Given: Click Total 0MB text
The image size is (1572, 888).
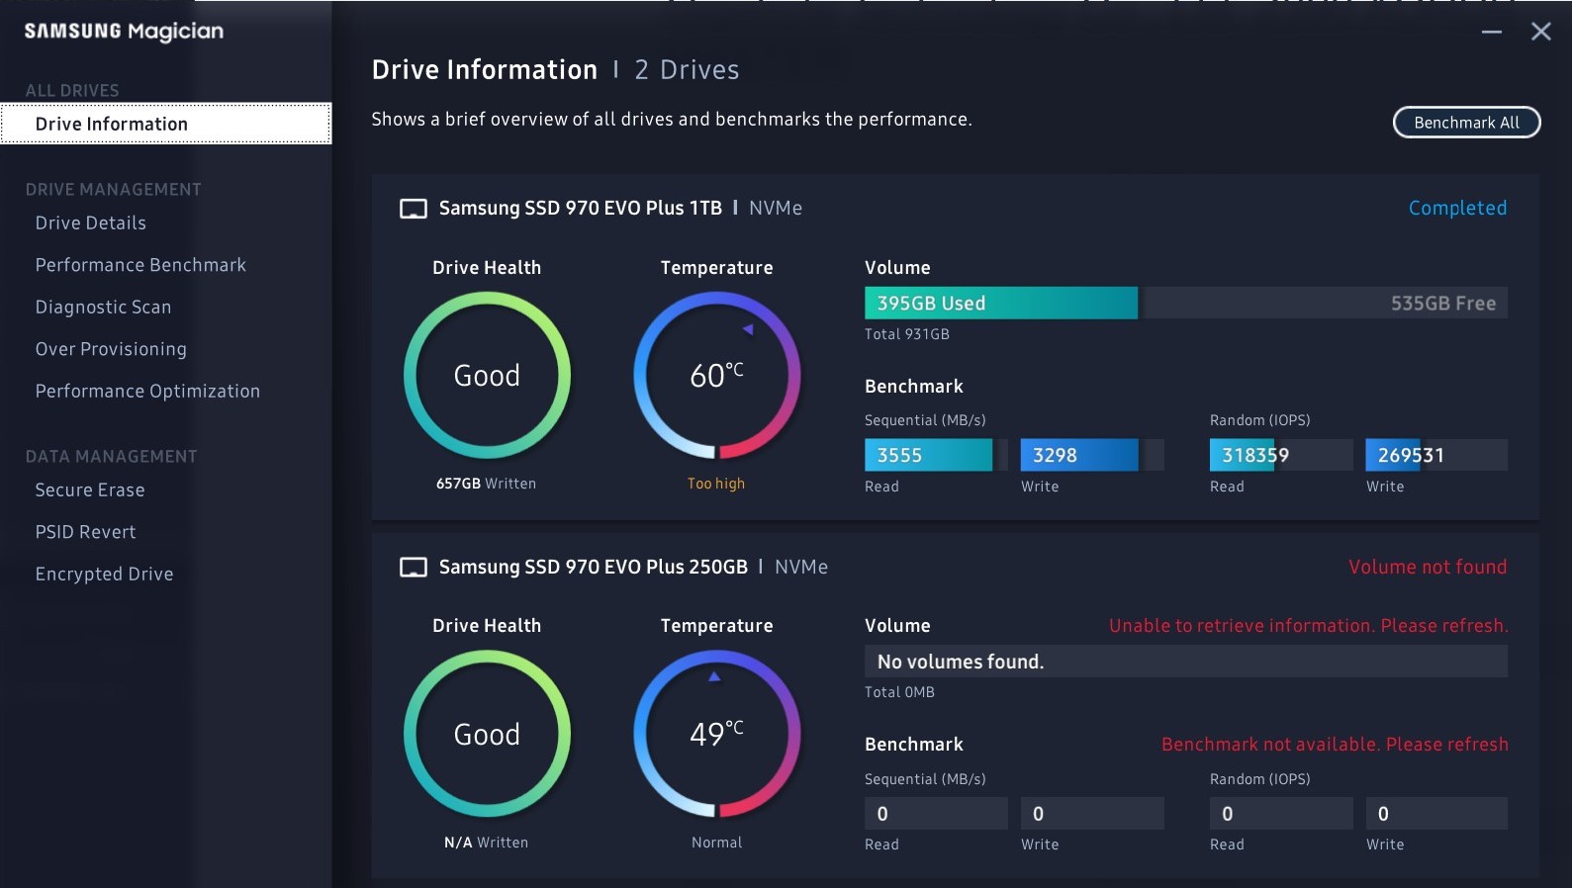Looking at the screenshot, I should click(x=899, y=692).
